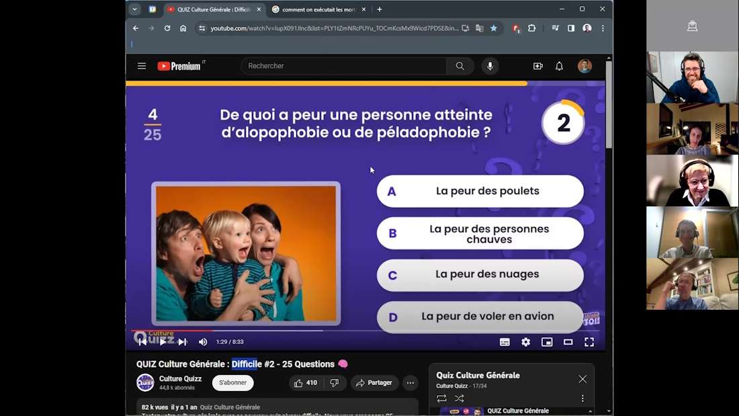Open the player settings gear
Viewport: 739px width, 416px height.
point(525,342)
